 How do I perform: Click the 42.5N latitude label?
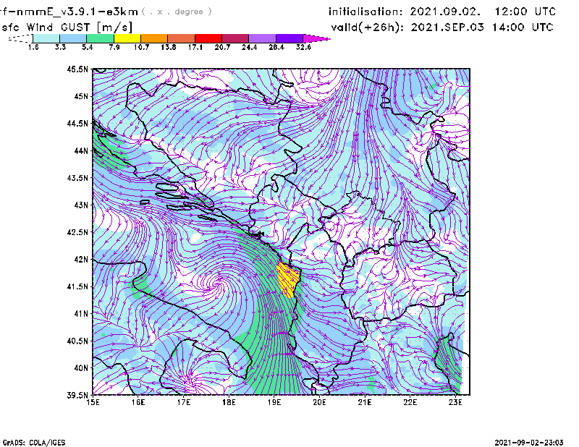click(x=77, y=232)
